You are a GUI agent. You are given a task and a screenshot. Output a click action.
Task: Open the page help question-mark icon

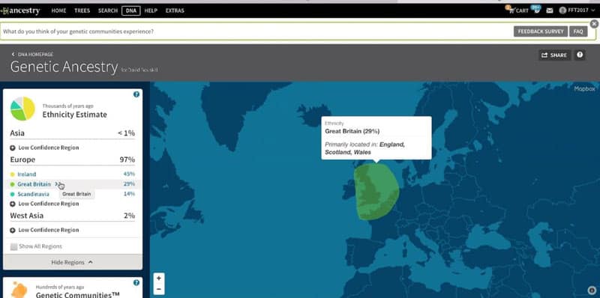coord(580,55)
